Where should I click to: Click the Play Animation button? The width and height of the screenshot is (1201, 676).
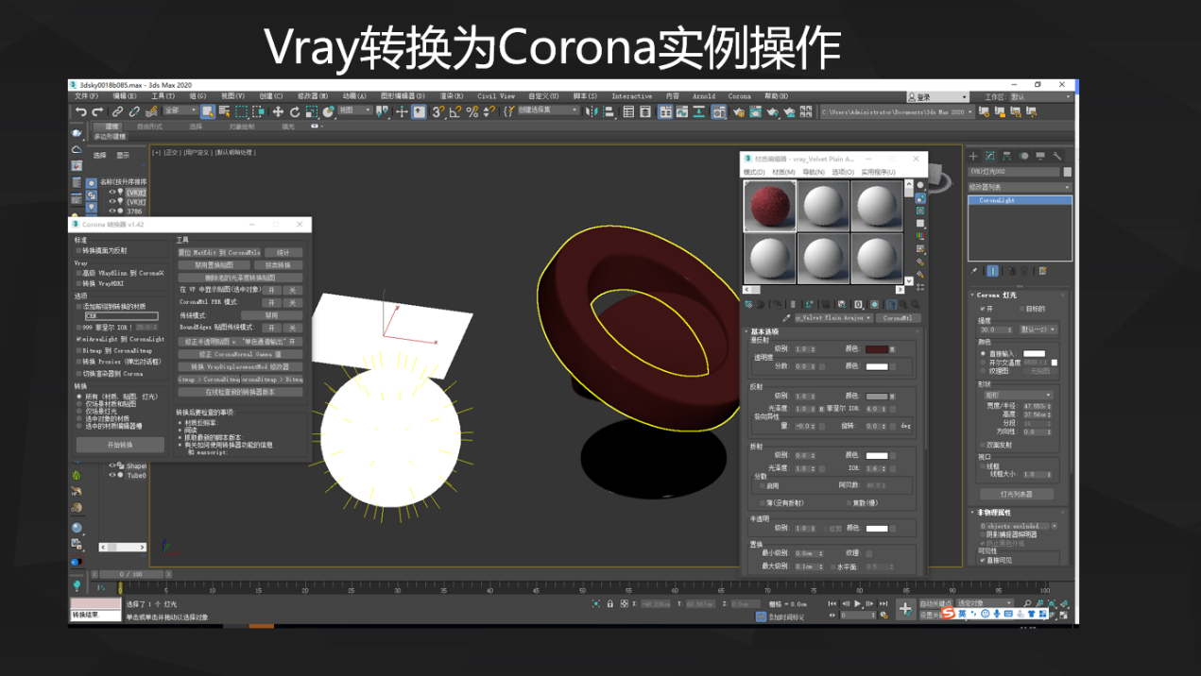pos(857,603)
